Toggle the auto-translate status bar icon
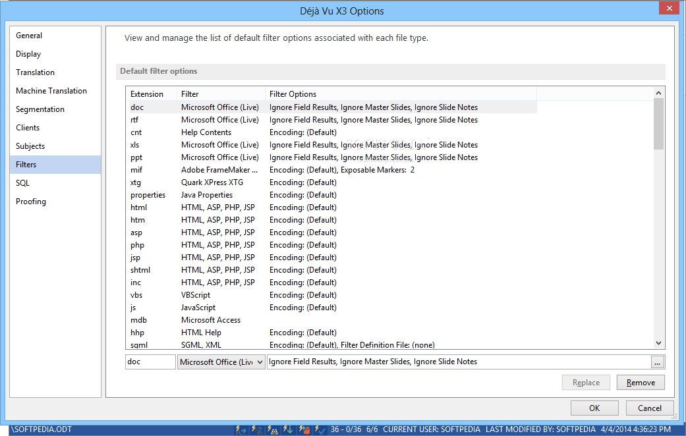686x436 pixels. [257, 430]
